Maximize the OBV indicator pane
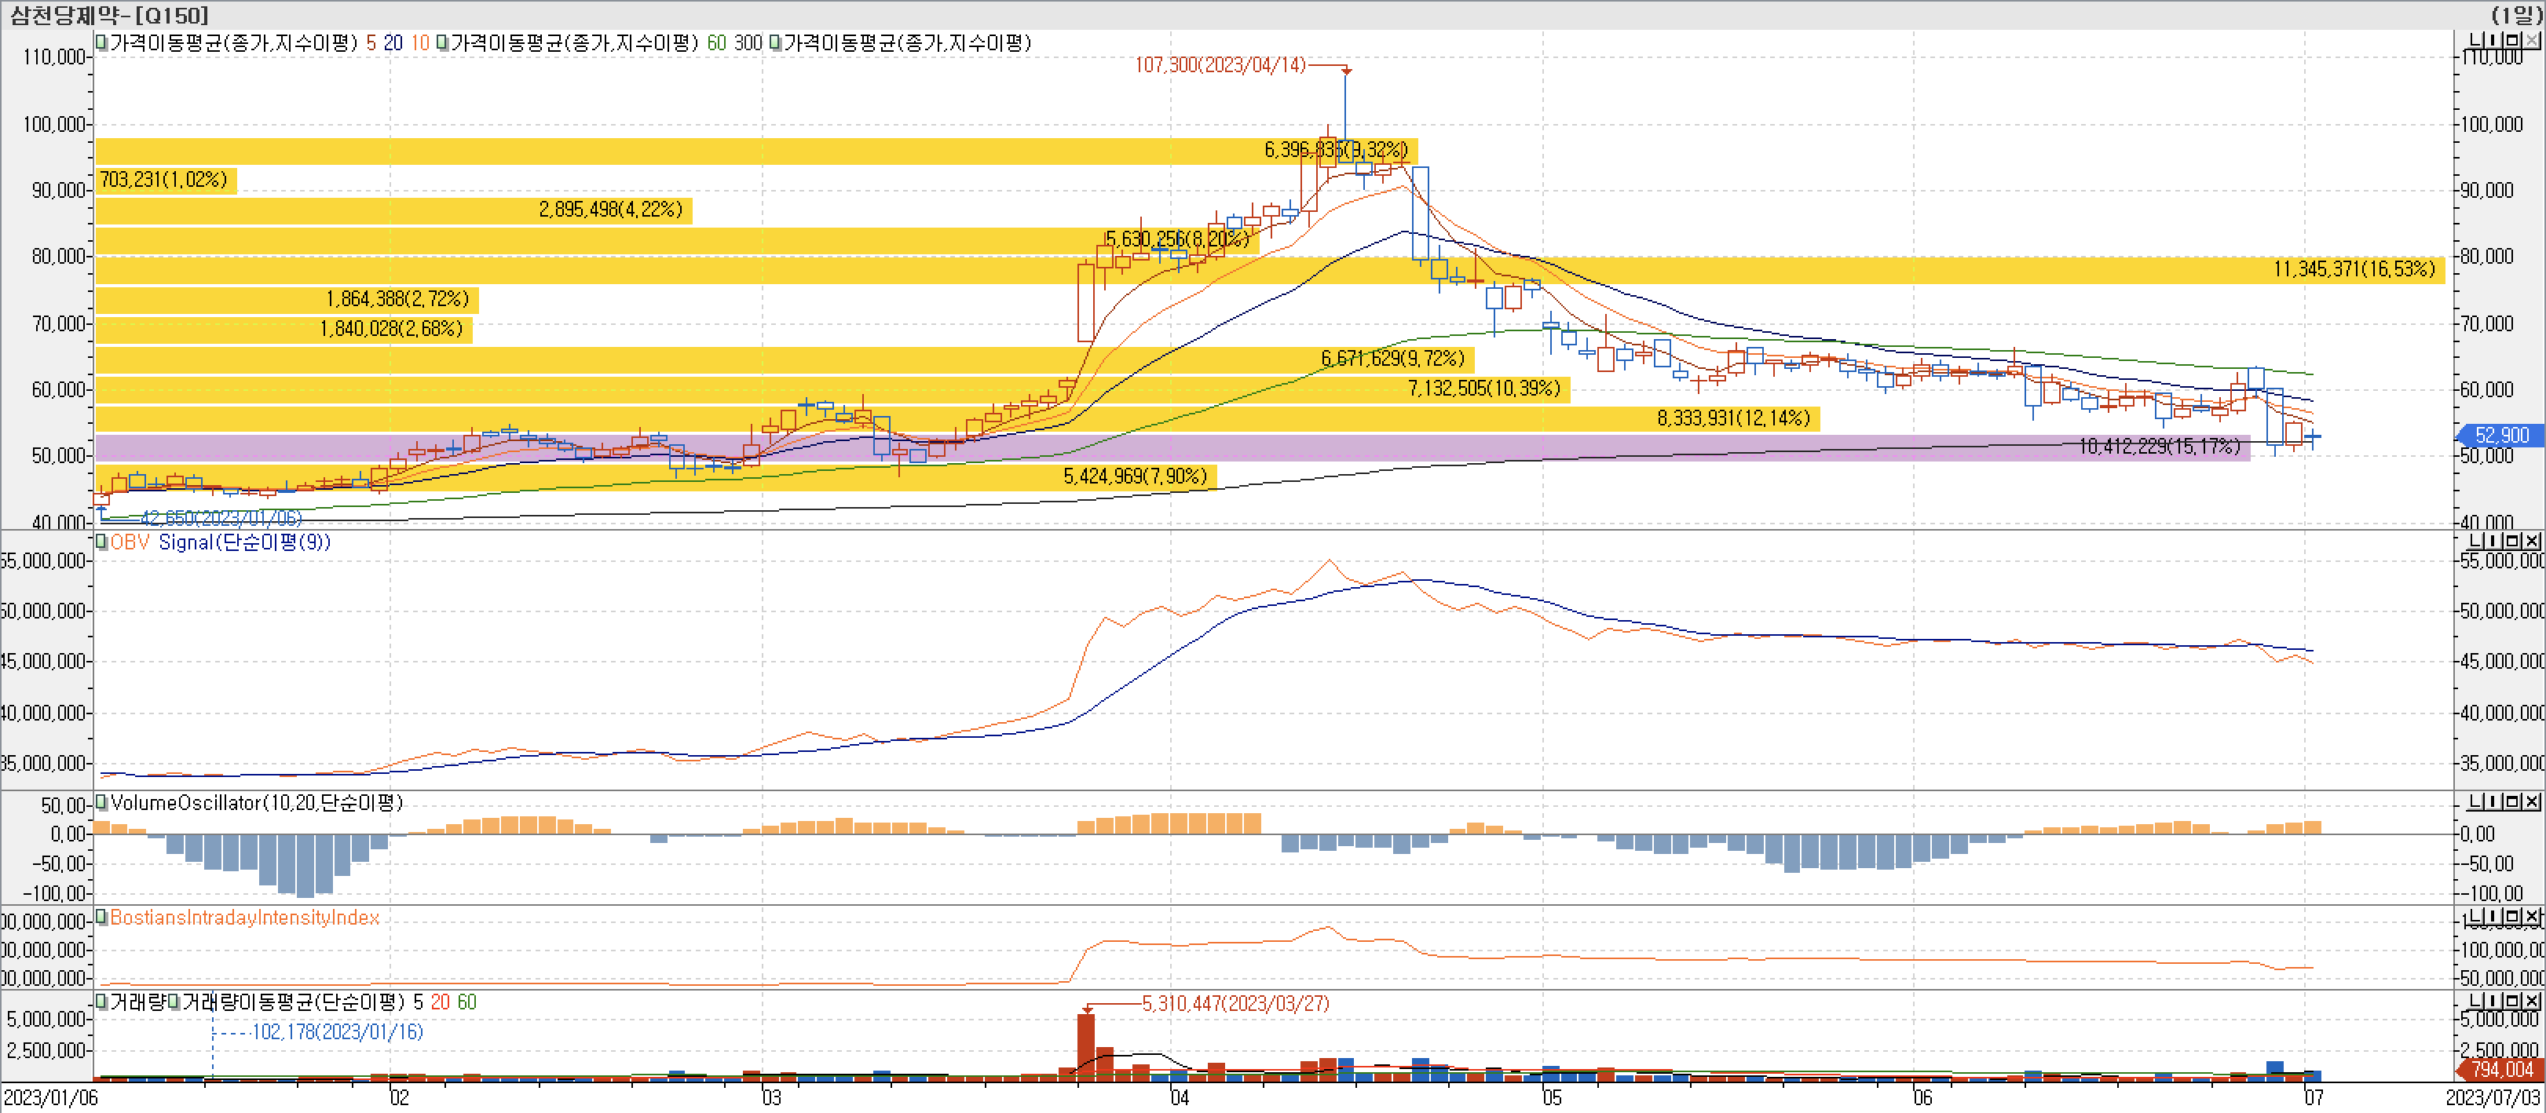Viewport: 2546px width, 1113px height. 2512,541
